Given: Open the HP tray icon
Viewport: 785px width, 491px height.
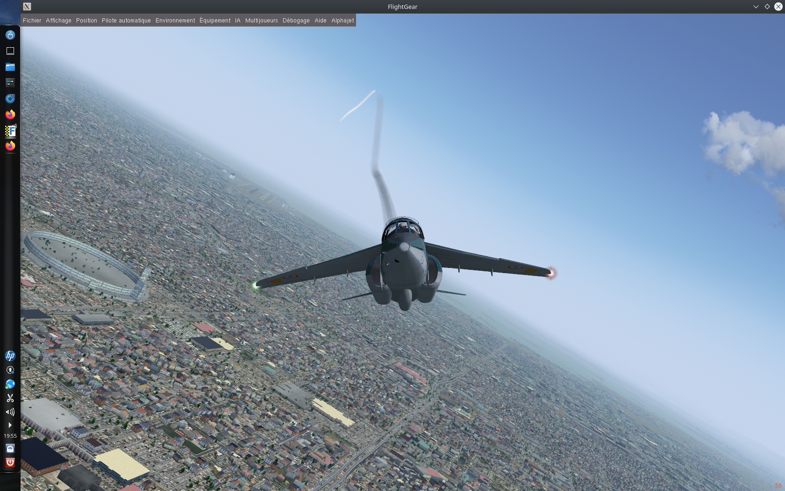Looking at the screenshot, I should (x=10, y=356).
